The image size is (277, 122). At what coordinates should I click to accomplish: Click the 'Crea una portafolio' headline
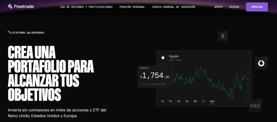point(51,74)
